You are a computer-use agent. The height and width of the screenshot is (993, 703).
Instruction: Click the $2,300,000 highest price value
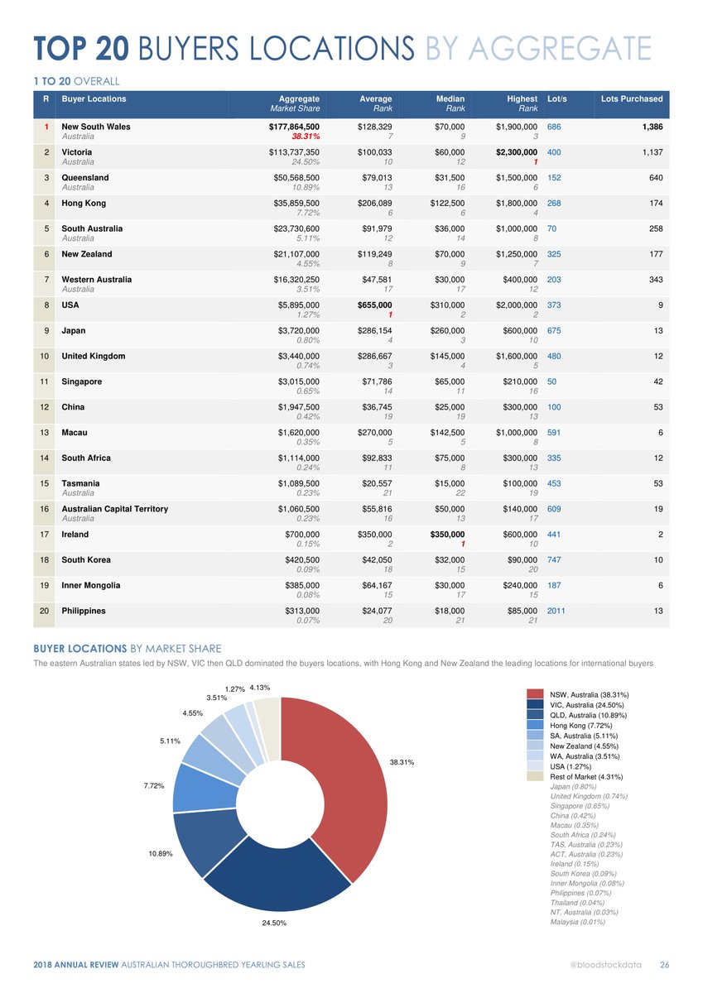tap(517, 152)
